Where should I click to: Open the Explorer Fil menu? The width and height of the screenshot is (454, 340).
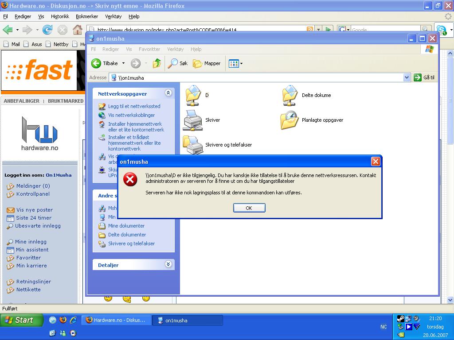pos(93,49)
